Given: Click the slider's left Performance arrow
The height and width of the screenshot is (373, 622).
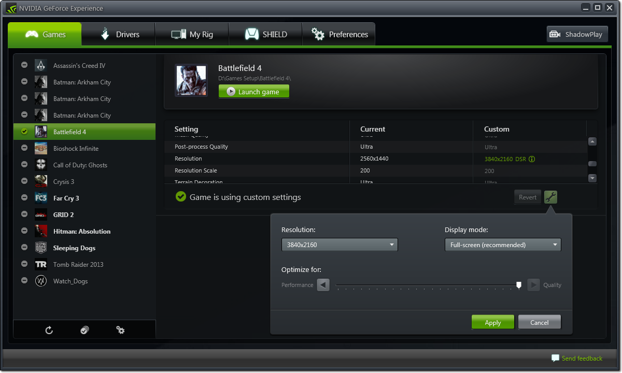Looking at the screenshot, I should click(323, 285).
